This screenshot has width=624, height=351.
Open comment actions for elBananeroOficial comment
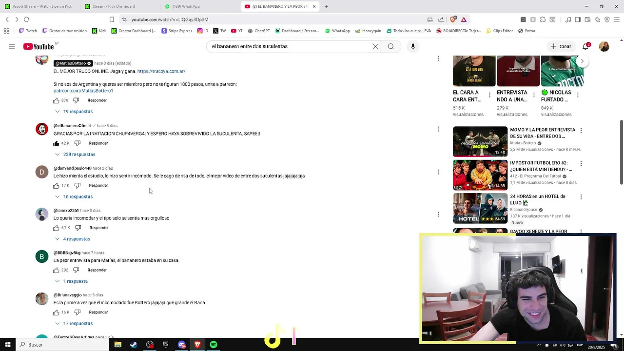(438, 129)
